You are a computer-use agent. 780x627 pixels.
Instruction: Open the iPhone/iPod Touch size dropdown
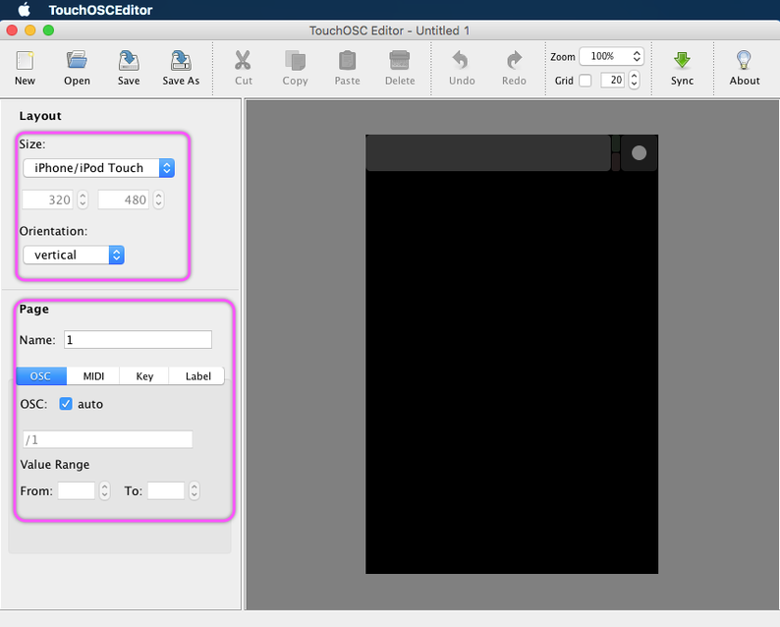tap(98, 168)
